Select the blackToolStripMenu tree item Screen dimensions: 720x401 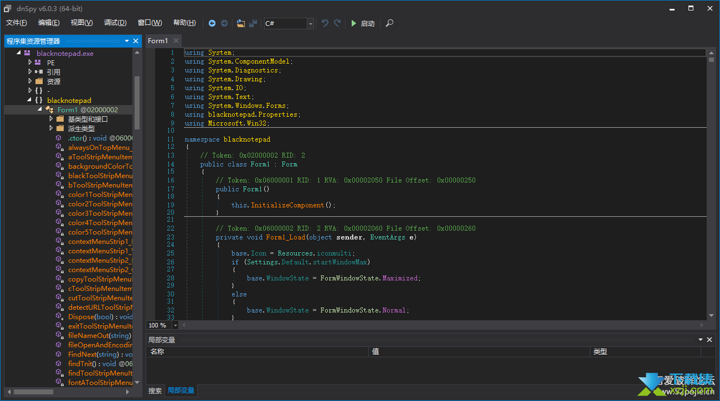(100, 175)
